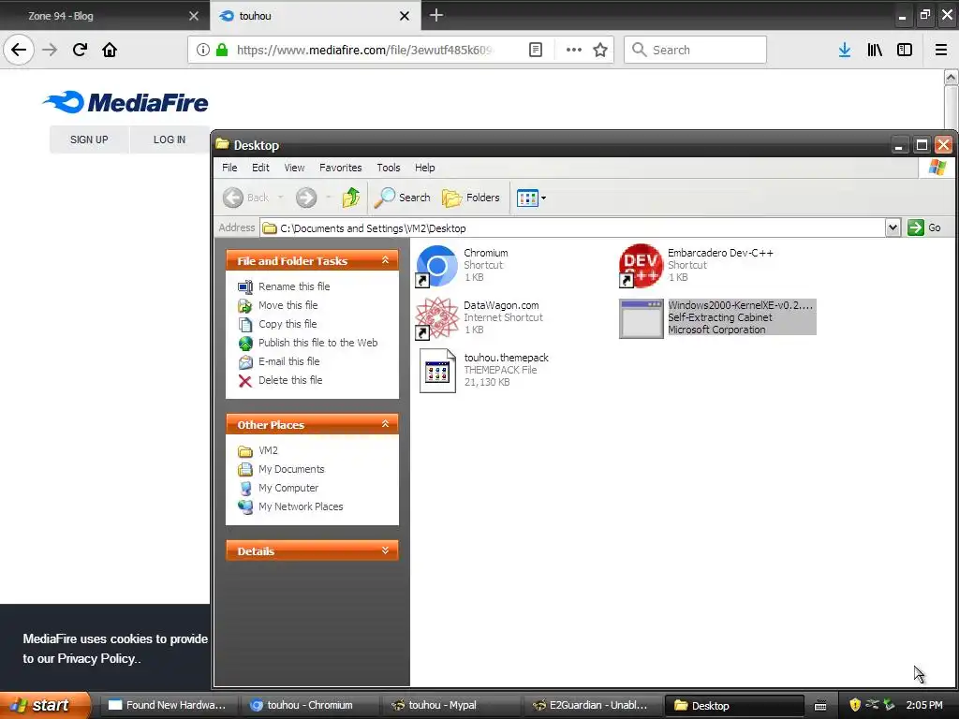Go to My Network Places
Image resolution: width=959 pixels, height=719 pixels.
[301, 506]
